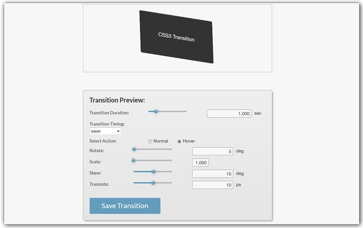Click the Translate pixels input showing 10

click(x=212, y=185)
